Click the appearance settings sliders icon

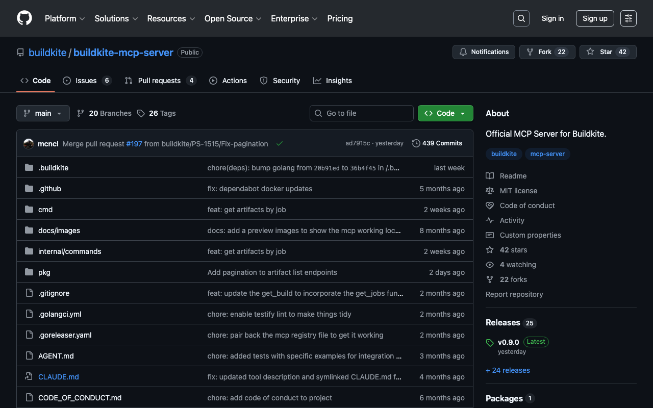pos(628,18)
